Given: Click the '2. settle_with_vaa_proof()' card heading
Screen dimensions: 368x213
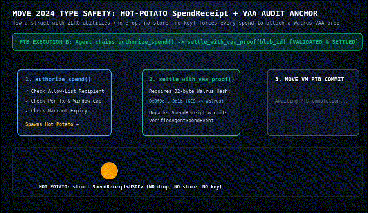Looking at the screenshot, I should tap(191, 79).
